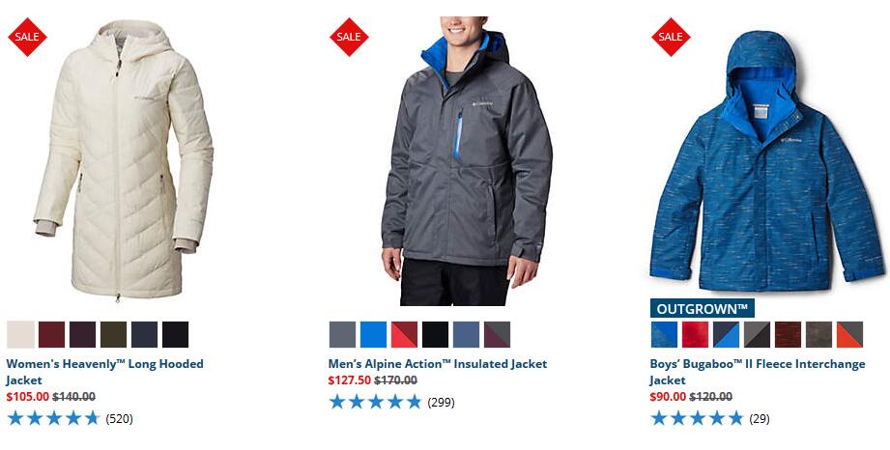Choose the bright blue swatch for the men's jacket
Viewport: 890px width, 450px height.
(x=373, y=334)
